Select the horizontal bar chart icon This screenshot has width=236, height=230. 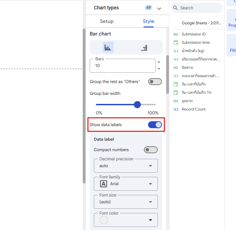coord(144,48)
